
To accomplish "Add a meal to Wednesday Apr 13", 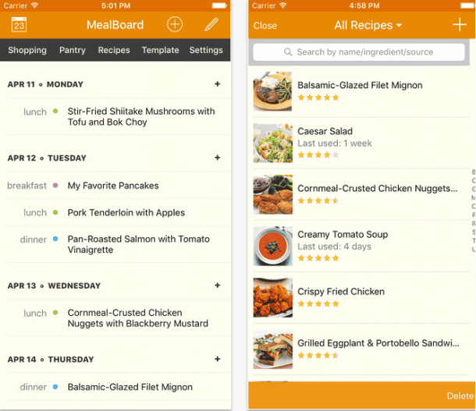I will click(218, 285).
